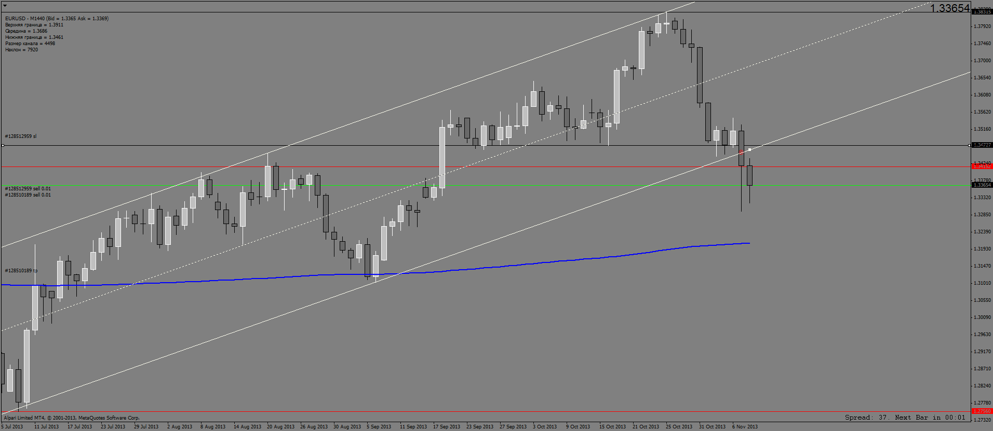Click the large 1.33654 price display
This screenshot has width=993, height=431.
pyautogui.click(x=949, y=8)
